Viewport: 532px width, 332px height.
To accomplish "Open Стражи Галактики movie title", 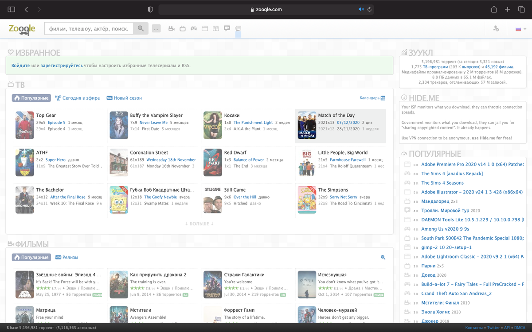I will (x=244, y=274).
